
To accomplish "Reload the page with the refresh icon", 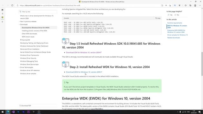I will click(x=12, y=5).
